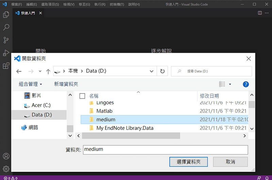272x180 pixels.
Task: Click the Up directory arrow
Action: pos(48,71)
